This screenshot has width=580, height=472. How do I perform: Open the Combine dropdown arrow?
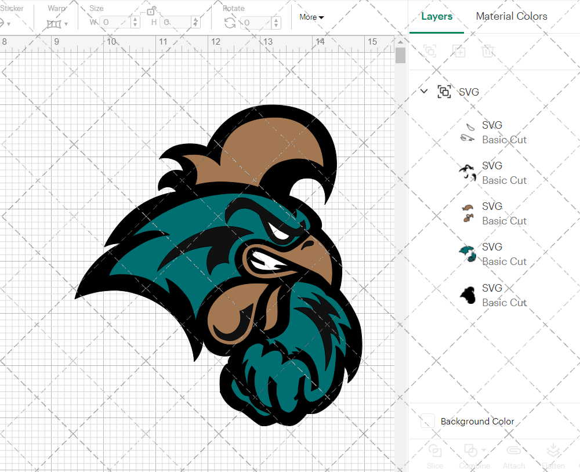point(483,451)
